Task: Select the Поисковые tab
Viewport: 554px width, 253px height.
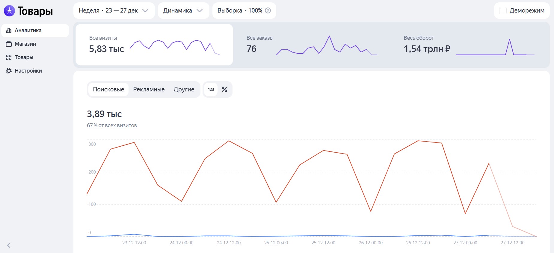Action: 108,89
